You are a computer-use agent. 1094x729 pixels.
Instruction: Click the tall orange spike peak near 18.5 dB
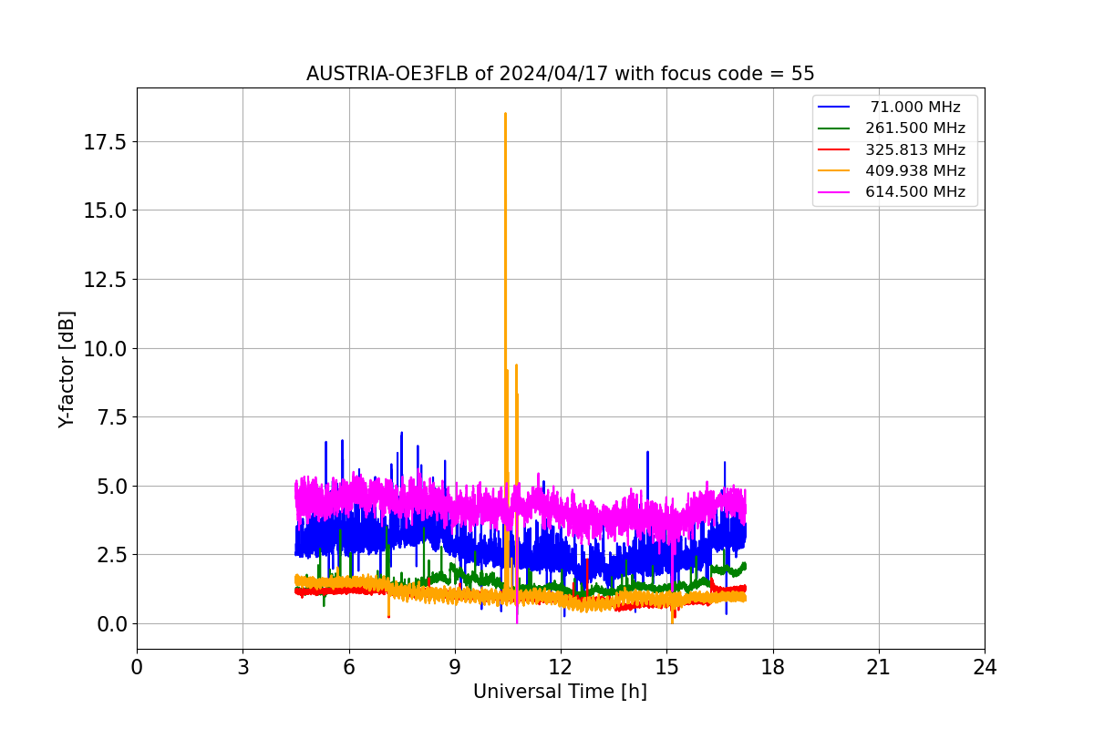(505, 115)
